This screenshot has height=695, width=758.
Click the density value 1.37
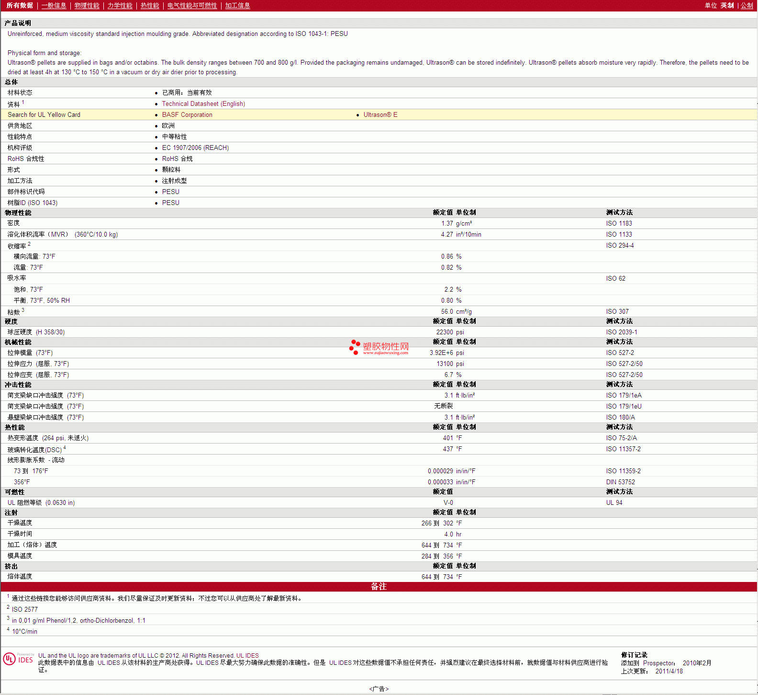click(447, 224)
